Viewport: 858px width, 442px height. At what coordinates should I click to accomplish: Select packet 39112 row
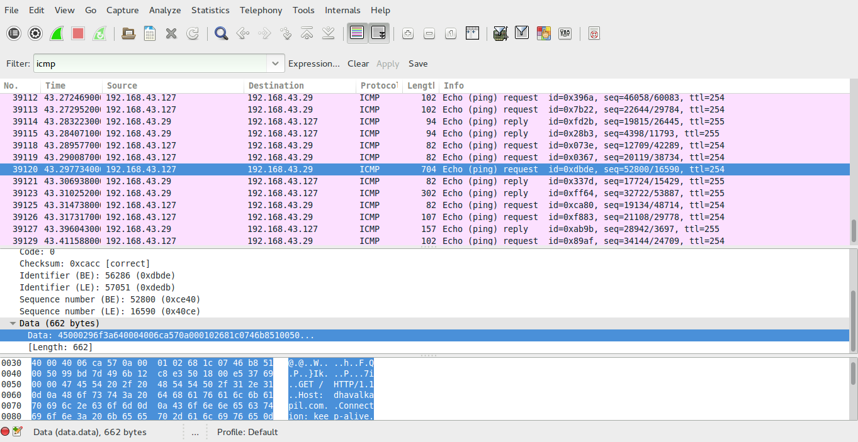(424, 97)
